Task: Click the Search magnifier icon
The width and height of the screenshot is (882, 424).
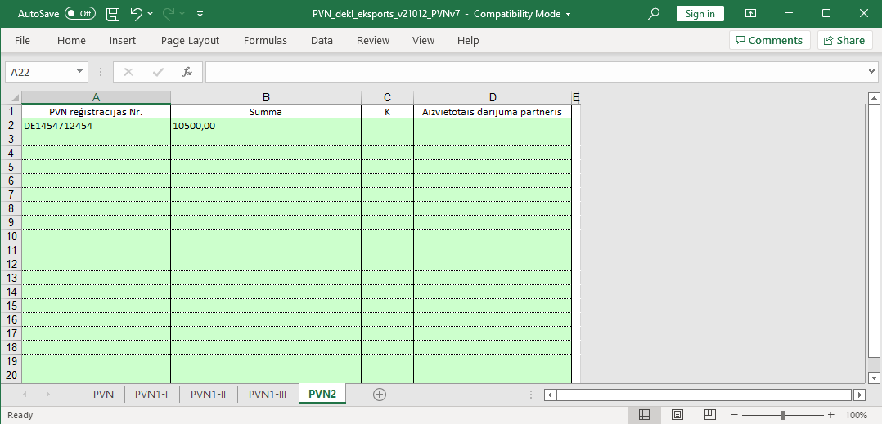Action: coord(653,13)
